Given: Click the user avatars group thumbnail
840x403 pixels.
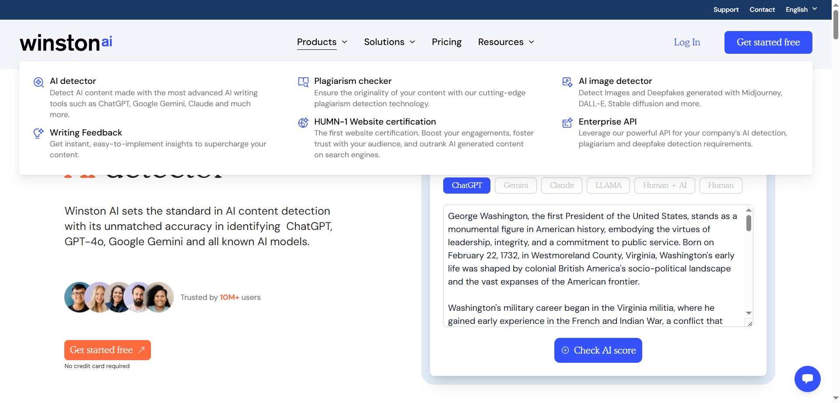Looking at the screenshot, I should pos(119,297).
